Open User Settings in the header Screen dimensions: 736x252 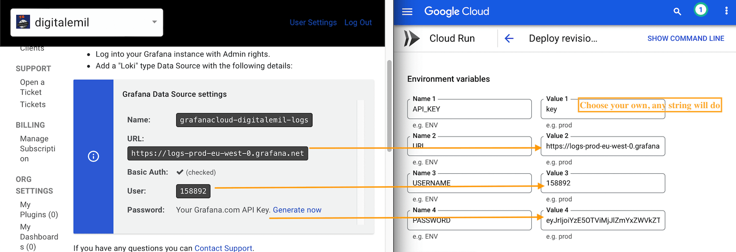[x=313, y=23]
